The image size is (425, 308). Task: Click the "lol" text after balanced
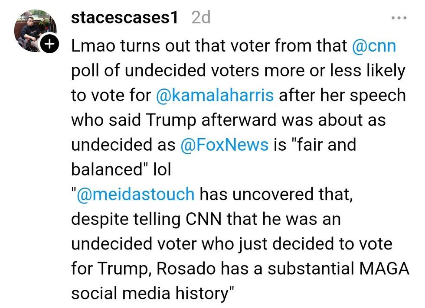coord(161,169)
